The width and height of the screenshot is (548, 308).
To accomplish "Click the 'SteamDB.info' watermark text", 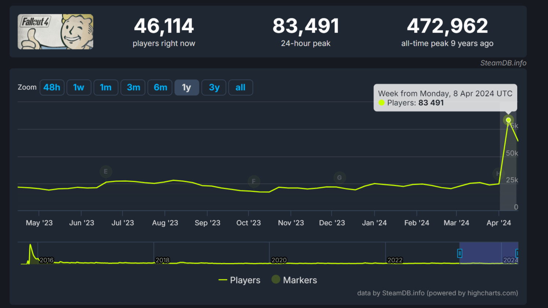I will [x=503, y=63].
